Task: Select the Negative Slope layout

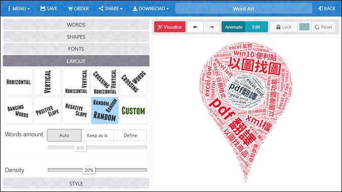Action: [76, 111]
